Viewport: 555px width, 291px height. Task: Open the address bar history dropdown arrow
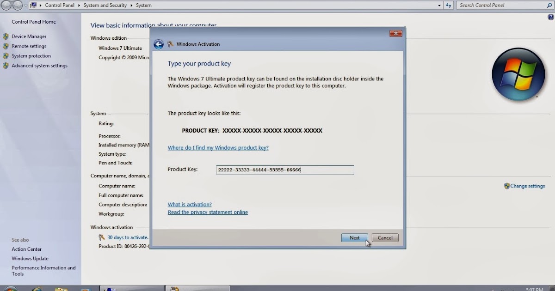click(x=439, y=6)
